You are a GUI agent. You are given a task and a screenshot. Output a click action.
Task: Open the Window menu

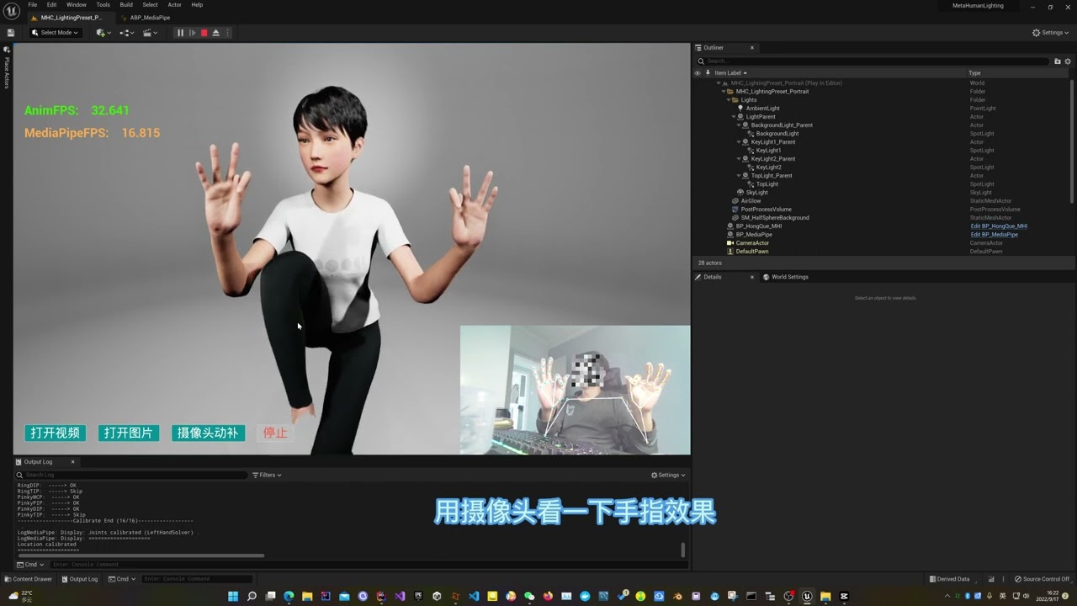click(77, 5)
